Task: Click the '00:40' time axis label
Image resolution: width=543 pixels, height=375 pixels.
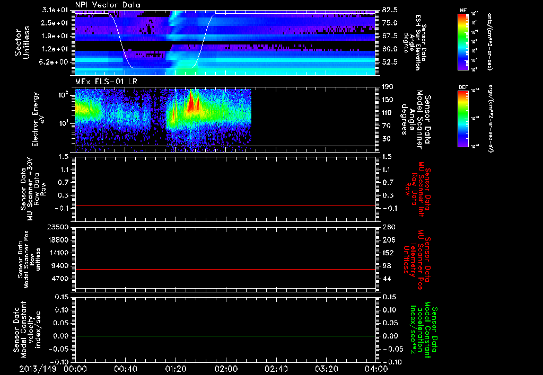Action: point(125,369)
